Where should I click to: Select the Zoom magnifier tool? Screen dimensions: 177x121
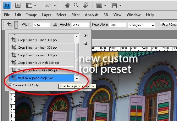76,5
